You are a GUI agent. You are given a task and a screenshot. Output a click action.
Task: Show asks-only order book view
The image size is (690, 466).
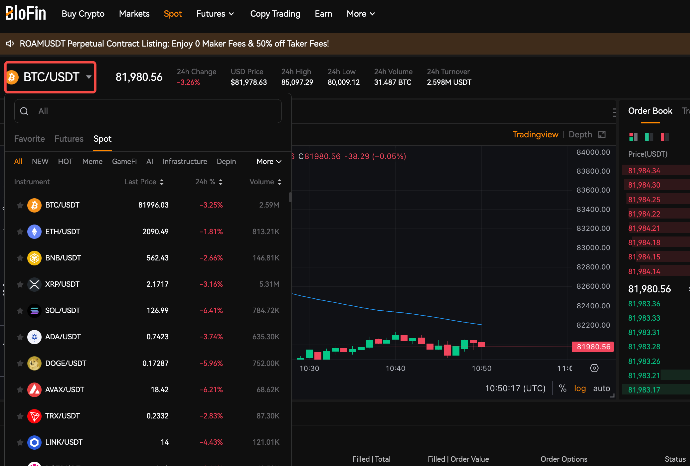point(665,137)
